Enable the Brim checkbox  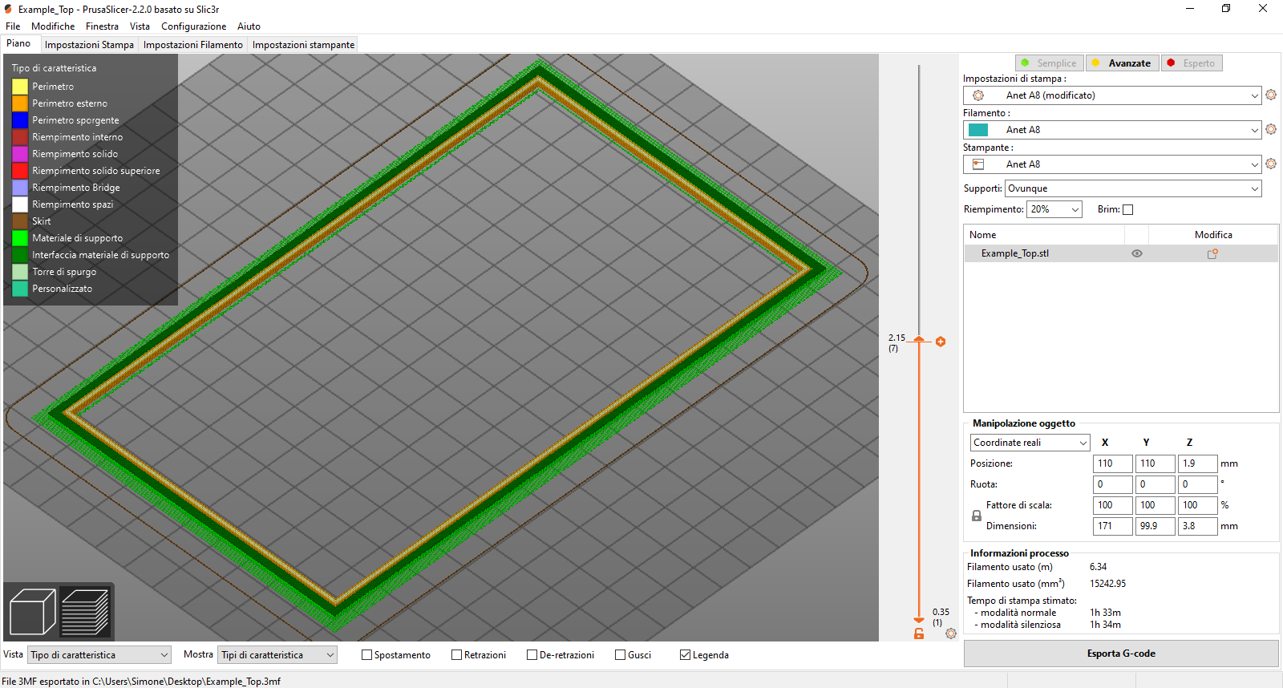point(1128,210)
